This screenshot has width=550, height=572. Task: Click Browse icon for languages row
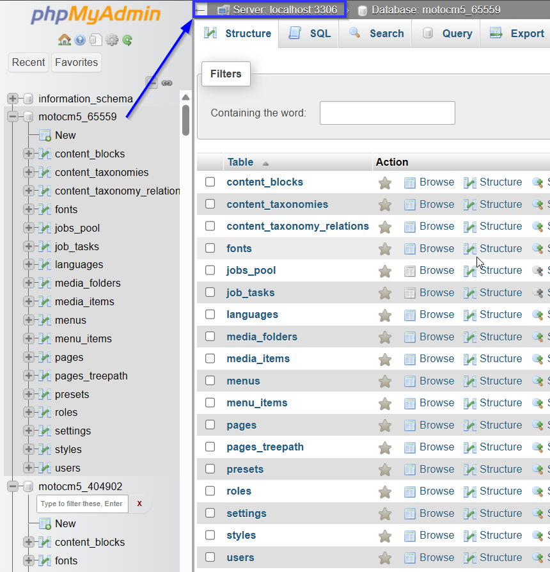click(x=409, y=315)
